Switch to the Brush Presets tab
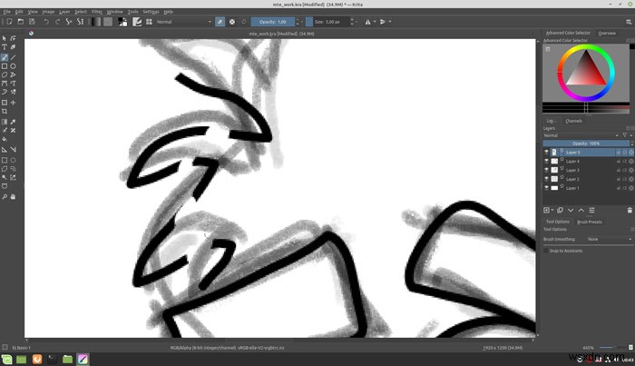The height and width of the screenshot is (366, 635). 590,222
